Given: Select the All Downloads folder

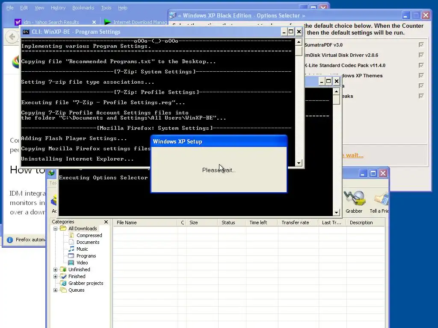Looking at the screenshot, I should (x=83, y=228).
